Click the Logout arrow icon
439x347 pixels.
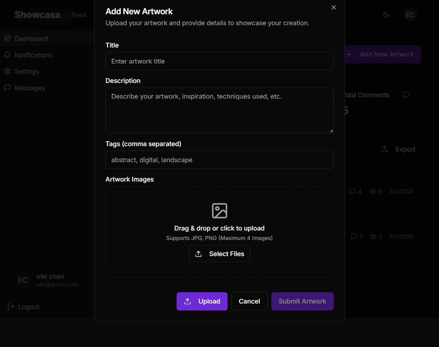(11, 306)
